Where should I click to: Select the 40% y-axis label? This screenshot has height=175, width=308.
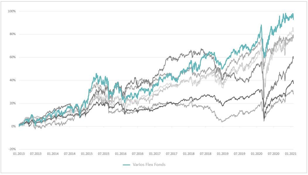[x=12, y=80]
